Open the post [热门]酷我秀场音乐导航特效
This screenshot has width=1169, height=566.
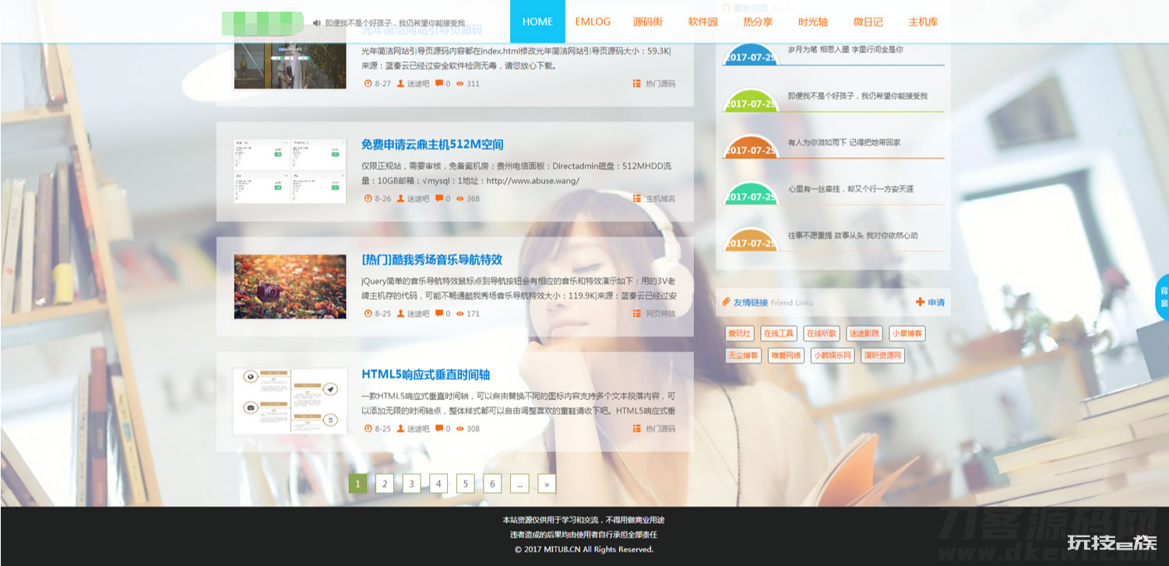tap(432, 259)
